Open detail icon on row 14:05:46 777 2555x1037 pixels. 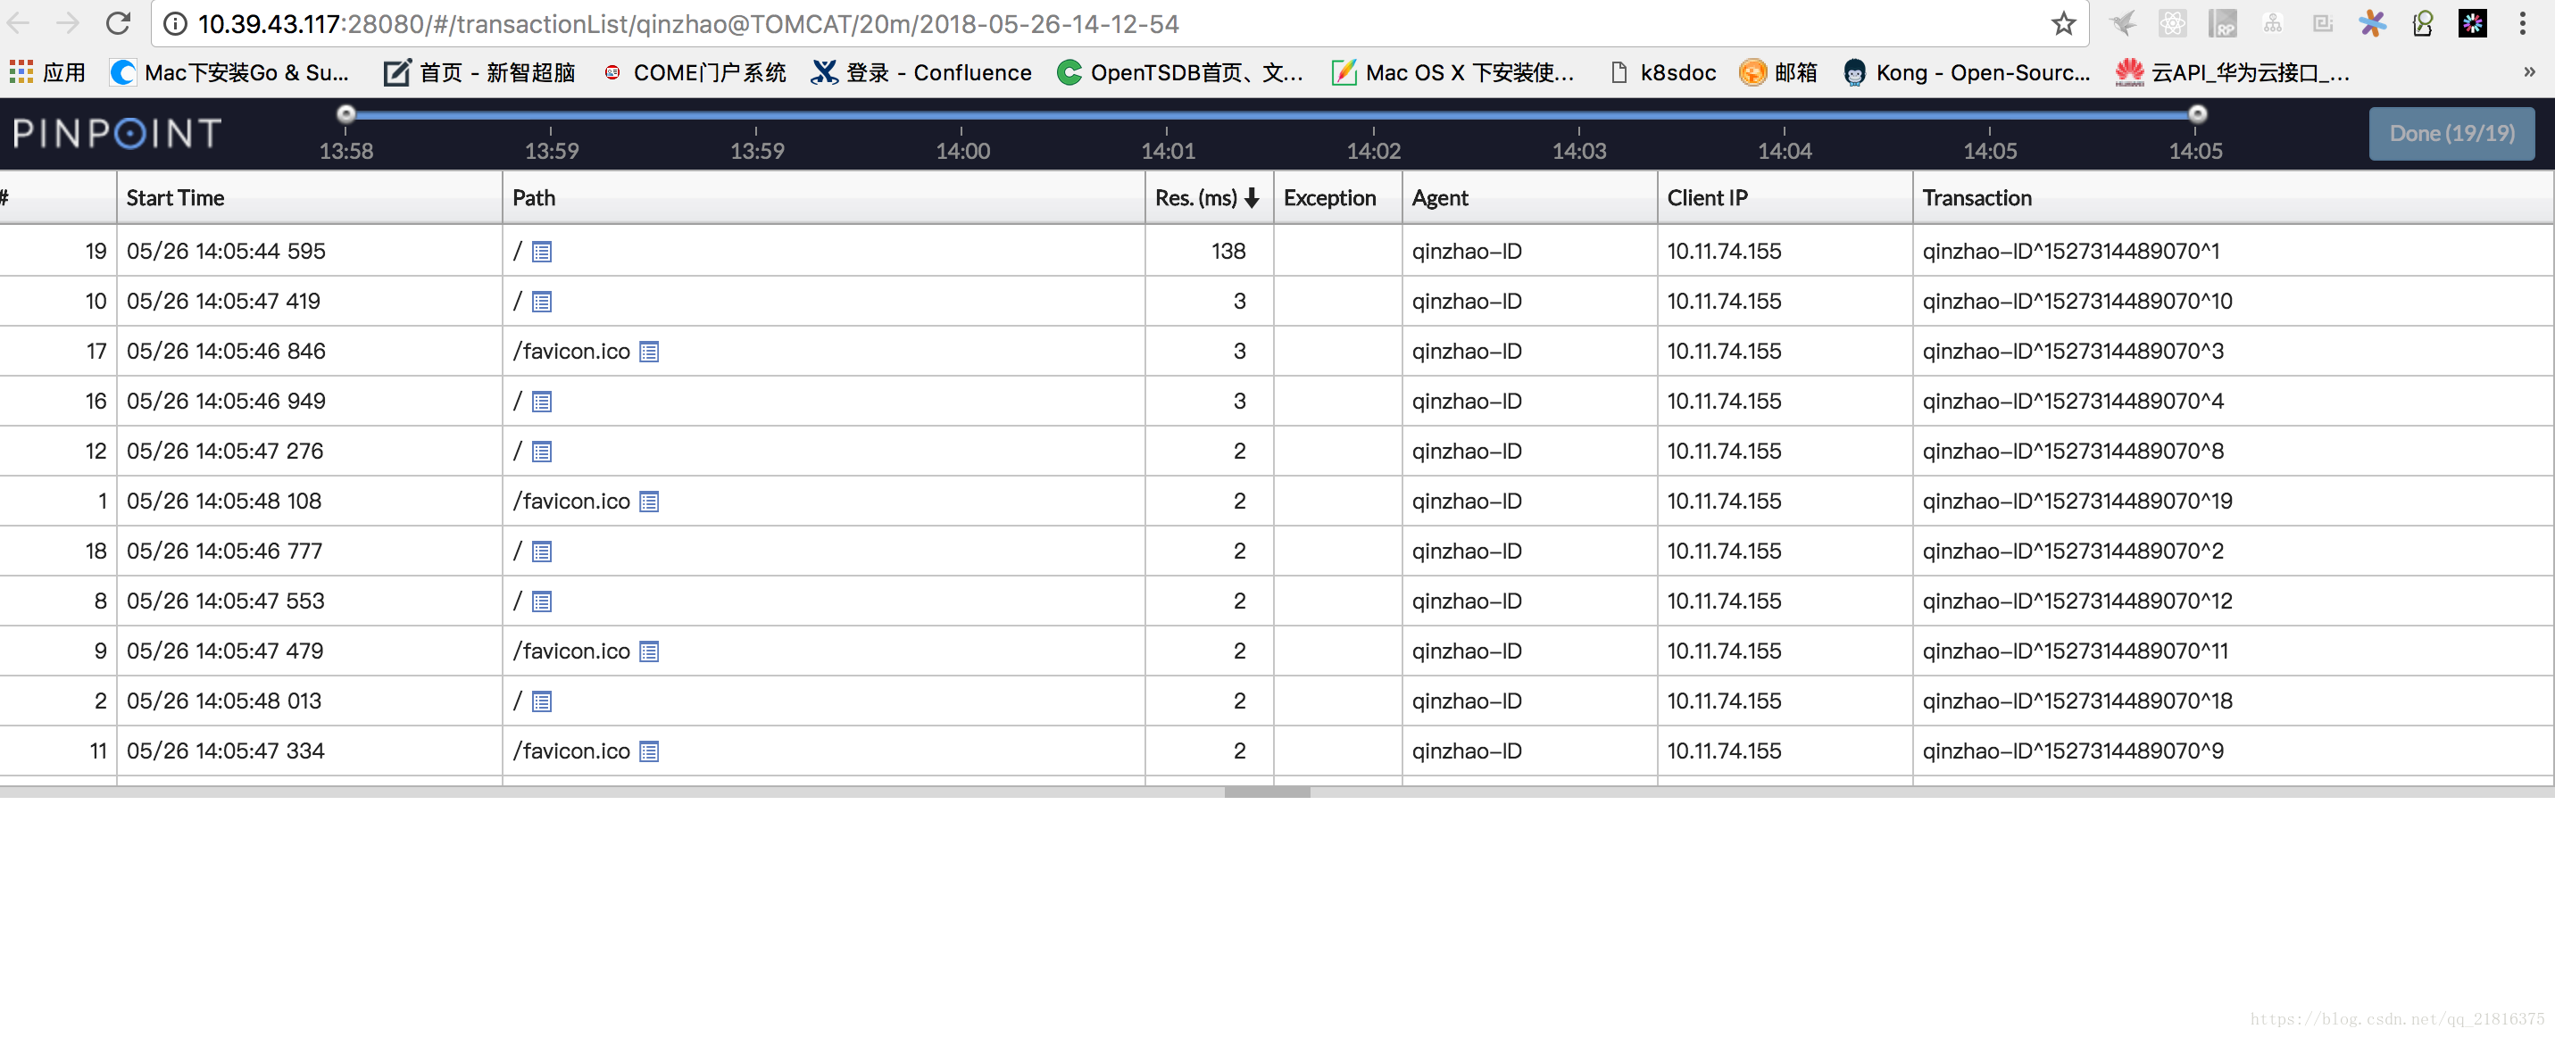click(x=542, y=552)
